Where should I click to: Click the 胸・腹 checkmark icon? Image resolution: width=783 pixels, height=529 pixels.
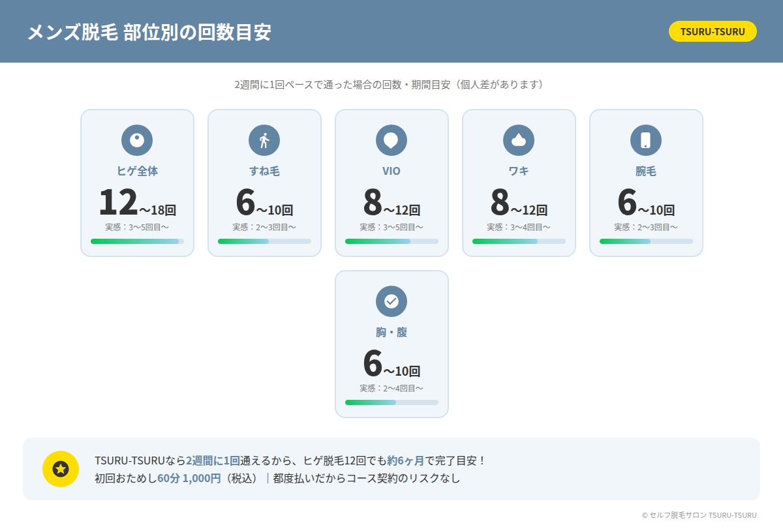point(391,301)
